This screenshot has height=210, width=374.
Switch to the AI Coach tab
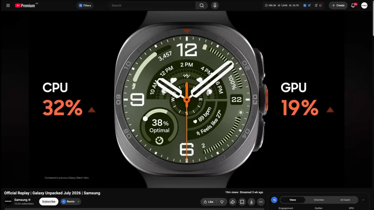coord(345,200)
